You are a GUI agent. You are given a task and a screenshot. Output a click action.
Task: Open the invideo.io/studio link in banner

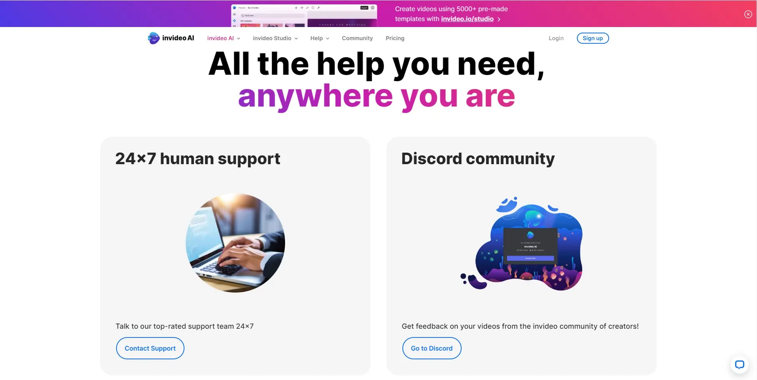[467, 19]
